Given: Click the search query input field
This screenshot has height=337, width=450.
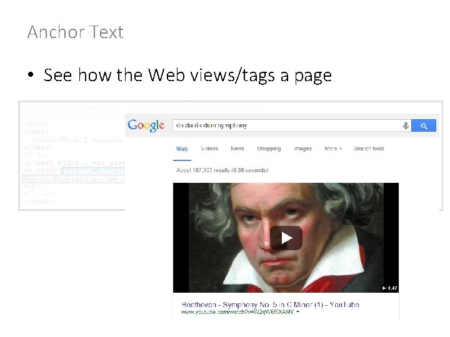Looking at the screenshot, I should click(x=287, y=125).
